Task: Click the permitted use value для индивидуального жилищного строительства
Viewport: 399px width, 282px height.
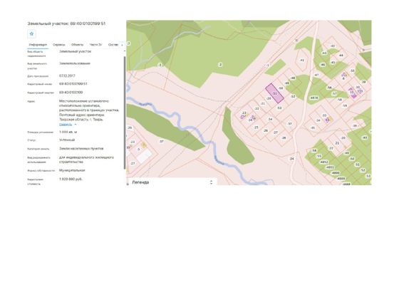Action: coord(86,160)
